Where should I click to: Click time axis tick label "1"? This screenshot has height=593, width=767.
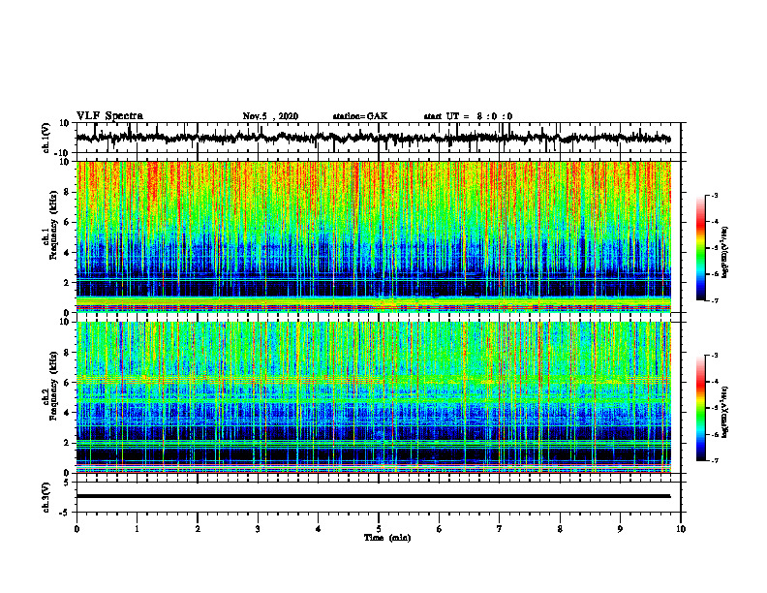[x=137, y=529]
